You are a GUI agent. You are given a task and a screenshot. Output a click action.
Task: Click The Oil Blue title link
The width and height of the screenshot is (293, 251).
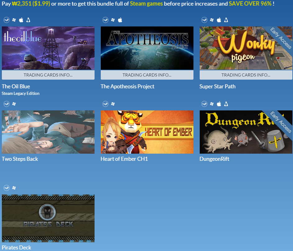tap(16, 86)
